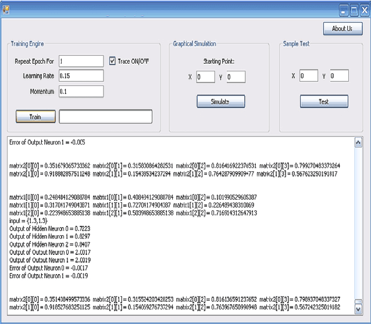This screenshot has width=371, height=324.
Task: Click the Test button in Sample Test
Action: 324,102
